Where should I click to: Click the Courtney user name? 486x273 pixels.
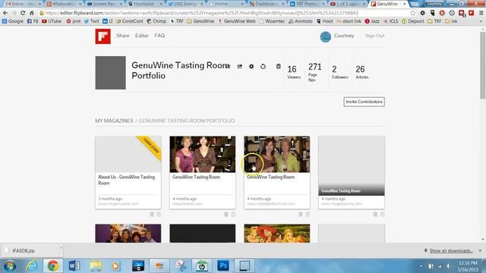click(x=344, y=36)
